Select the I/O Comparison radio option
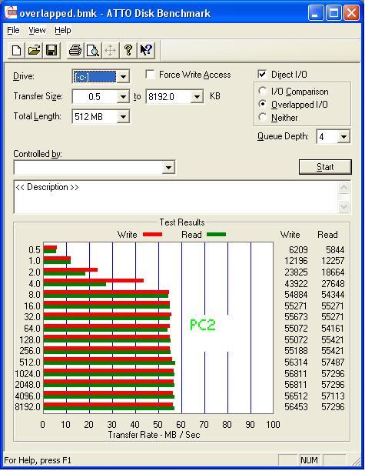Screen dimensions: 365x471 point(263,91)
